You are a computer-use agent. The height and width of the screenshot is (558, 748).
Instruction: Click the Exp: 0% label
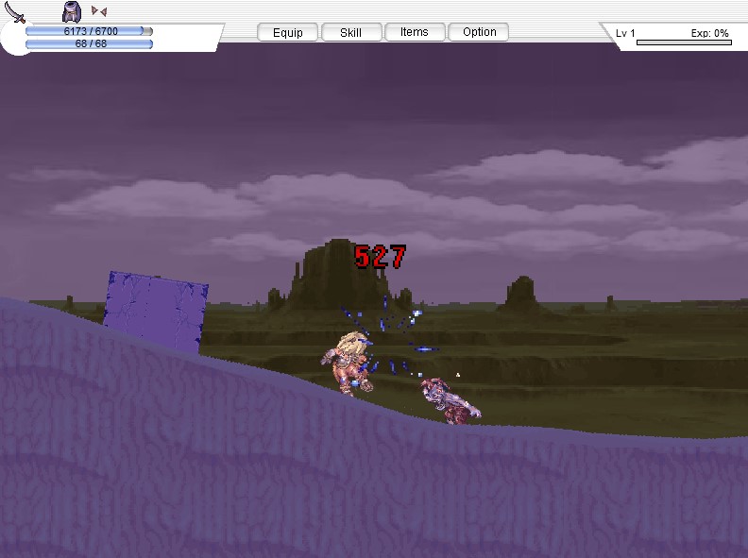[710, 33]
